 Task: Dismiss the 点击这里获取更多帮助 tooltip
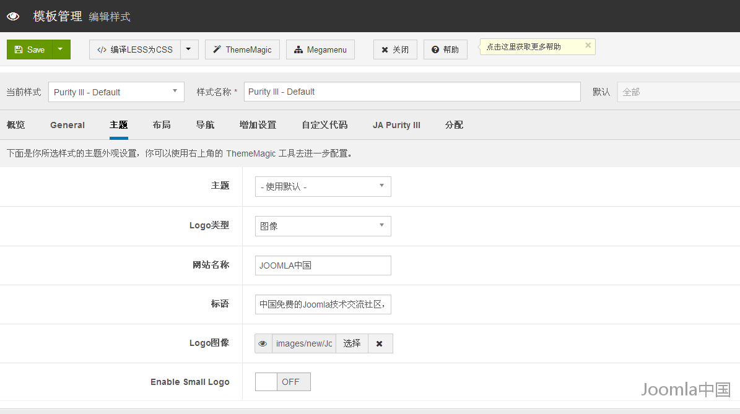point(588,45)
